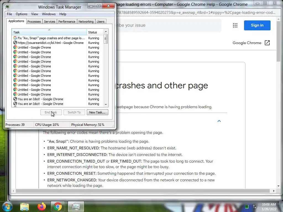Image resolution: width=283 pixels, height=212 pixels.
Task: Click the Chrome page scroll up arrow
Action: [278, 19]
